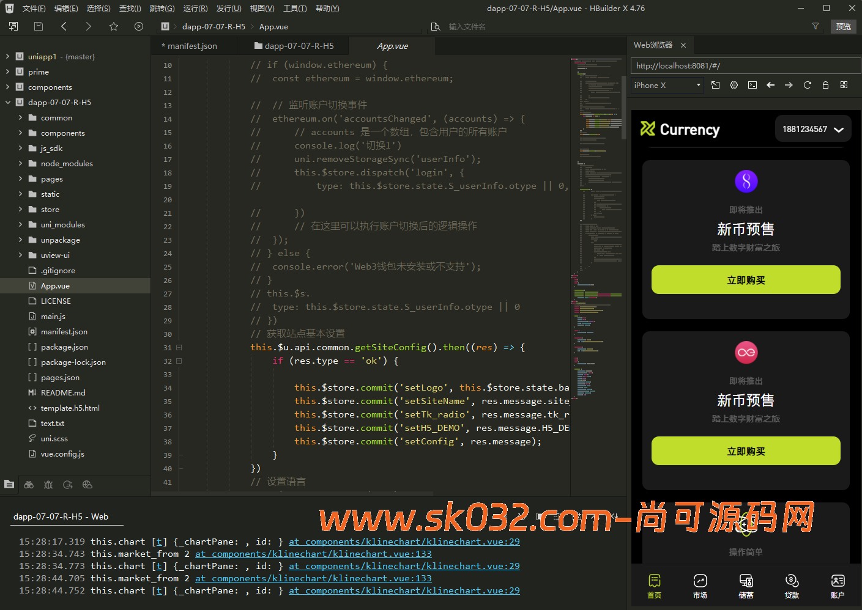Viewport: 862px width, 610px height.
Task: Save file with the floppy disk icon
Action: [39, 26]
